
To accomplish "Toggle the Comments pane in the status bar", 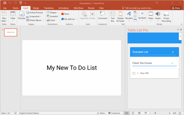I will click(114, 113).
